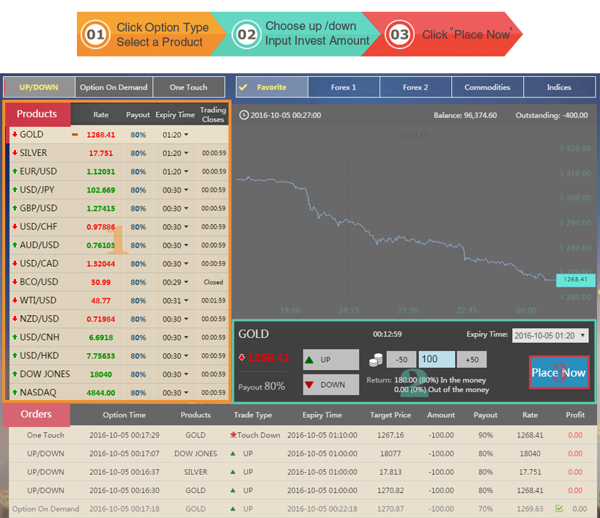This screenshot has width=600, height=518.
Task: Switch to One Touch tab
Action: 189,87
